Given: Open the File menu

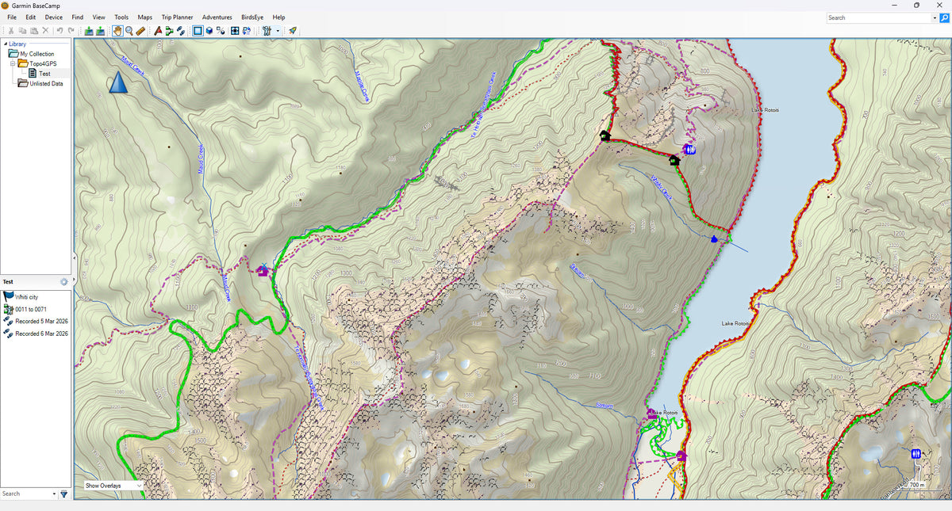Looking at the screenshot, I should coord(12,17).
